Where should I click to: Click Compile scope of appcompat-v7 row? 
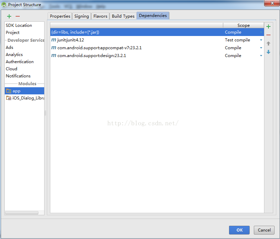pos(233,48)
